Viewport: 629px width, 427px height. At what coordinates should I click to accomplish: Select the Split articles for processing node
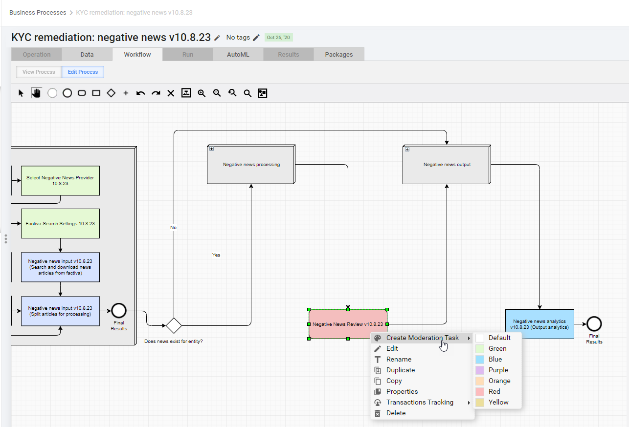click(x=60, y=311)
